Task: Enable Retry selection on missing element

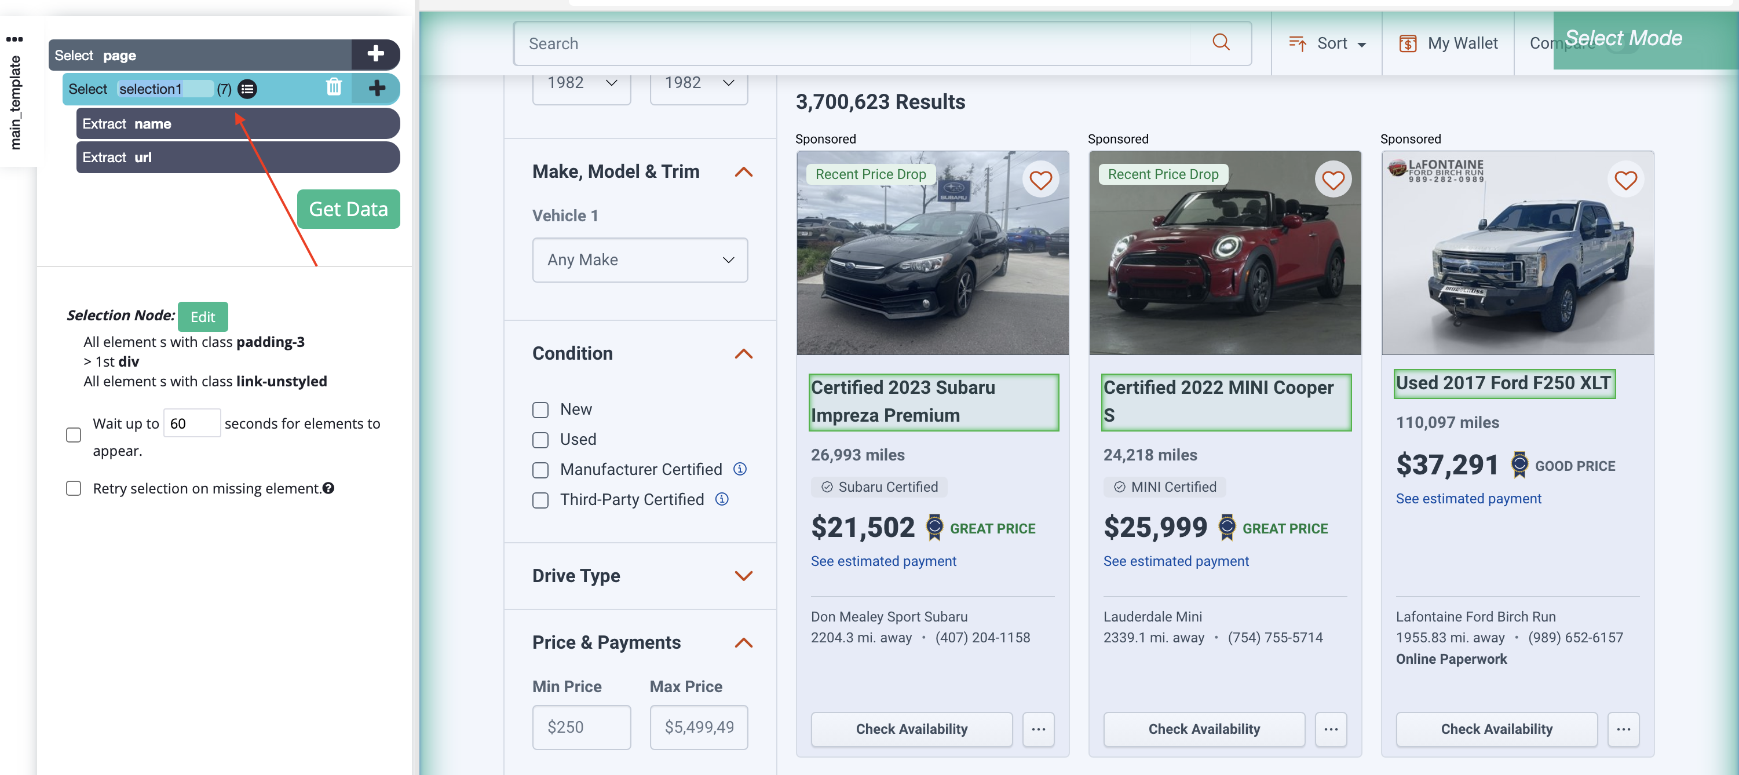Action: pos(74,488)
